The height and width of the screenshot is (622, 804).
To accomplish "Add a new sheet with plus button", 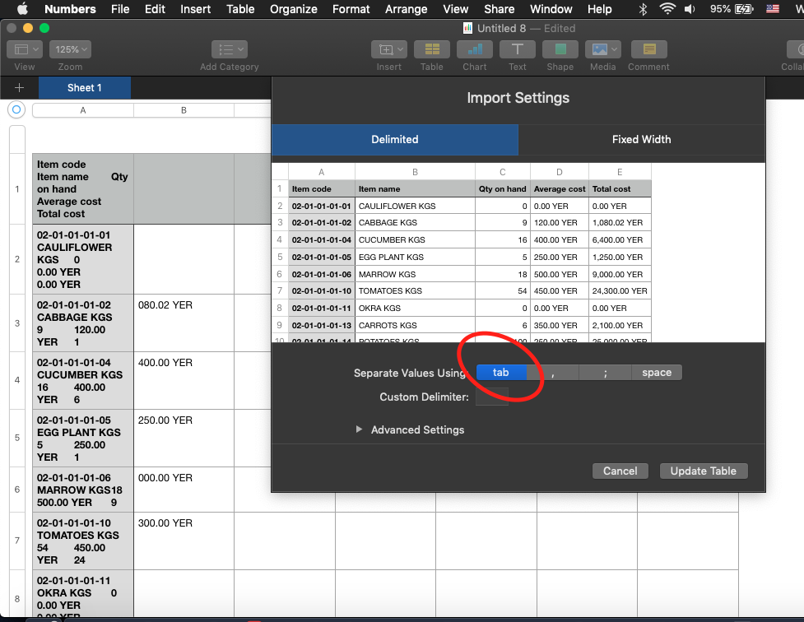I will 19,88.
